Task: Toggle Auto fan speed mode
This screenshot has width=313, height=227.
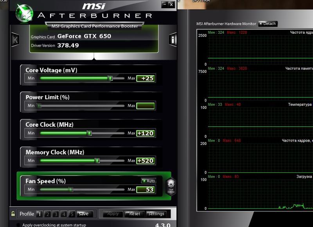Action: (x=149, y=181)
